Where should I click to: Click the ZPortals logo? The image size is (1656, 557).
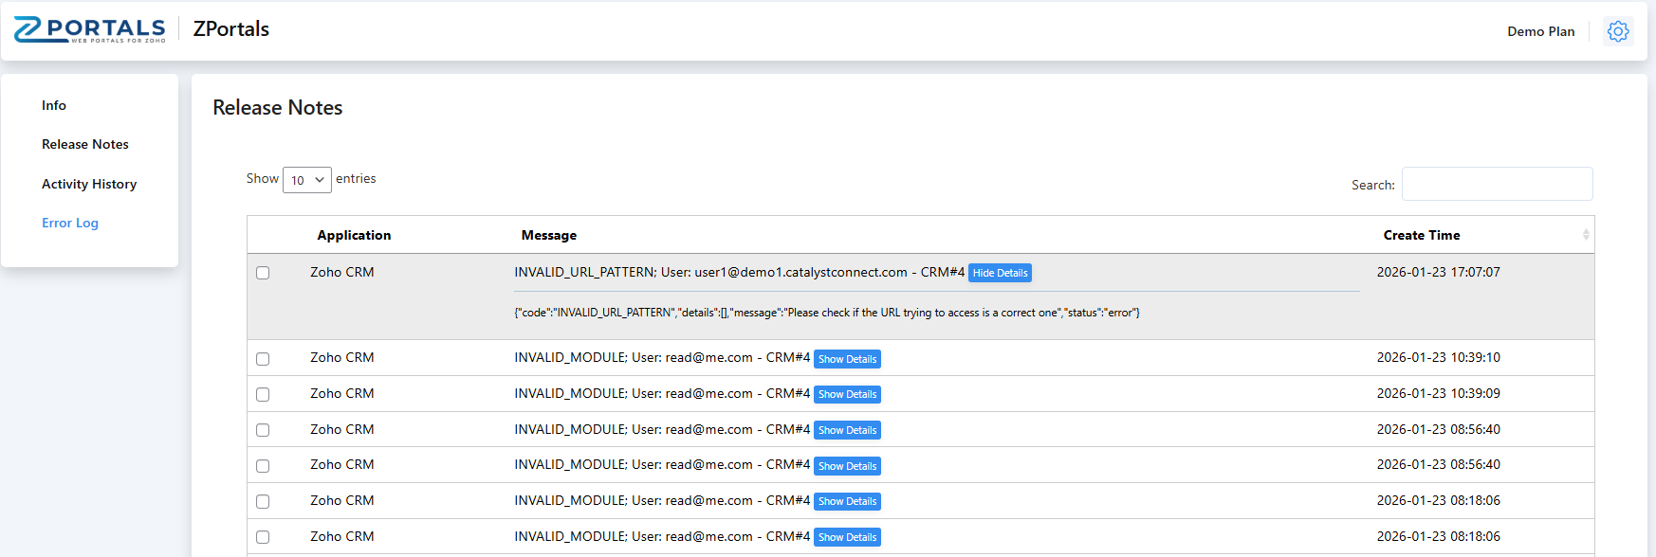90,29
